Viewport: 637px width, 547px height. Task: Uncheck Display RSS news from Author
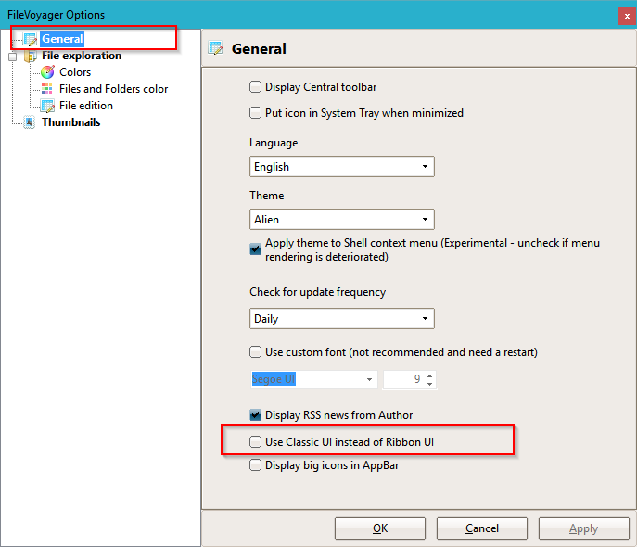[x=255, y=415]
